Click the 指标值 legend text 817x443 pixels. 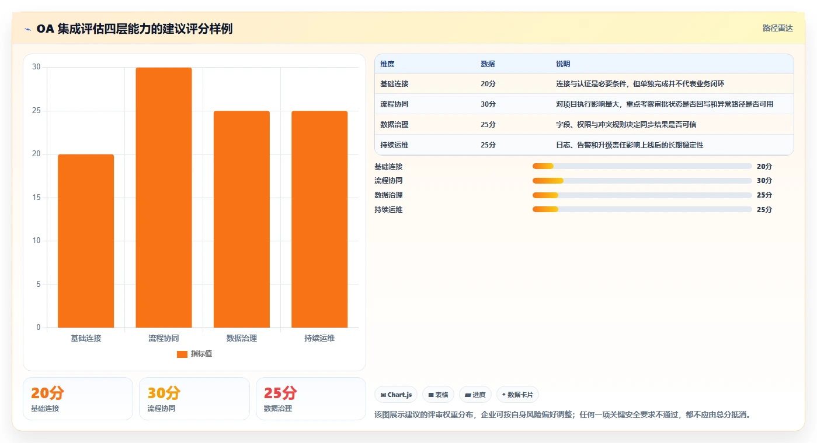click(201, 354)
